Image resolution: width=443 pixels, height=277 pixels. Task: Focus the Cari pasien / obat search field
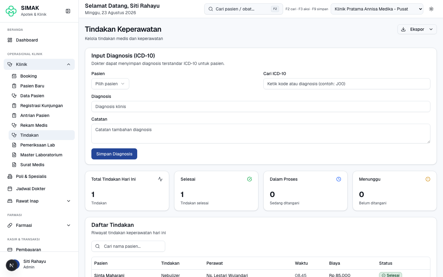pos(243,9)
